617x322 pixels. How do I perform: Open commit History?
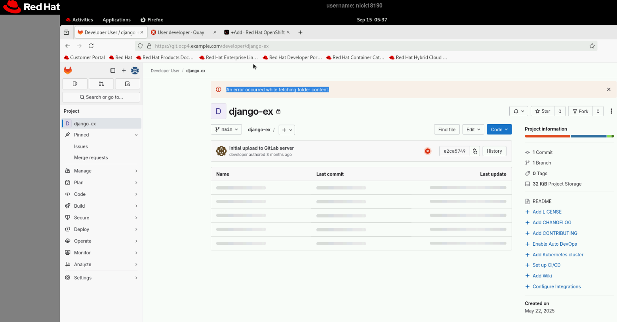(x=494, y=151)
